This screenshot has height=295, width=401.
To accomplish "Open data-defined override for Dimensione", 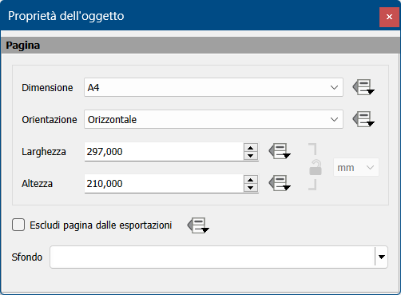I will [363, 87].
